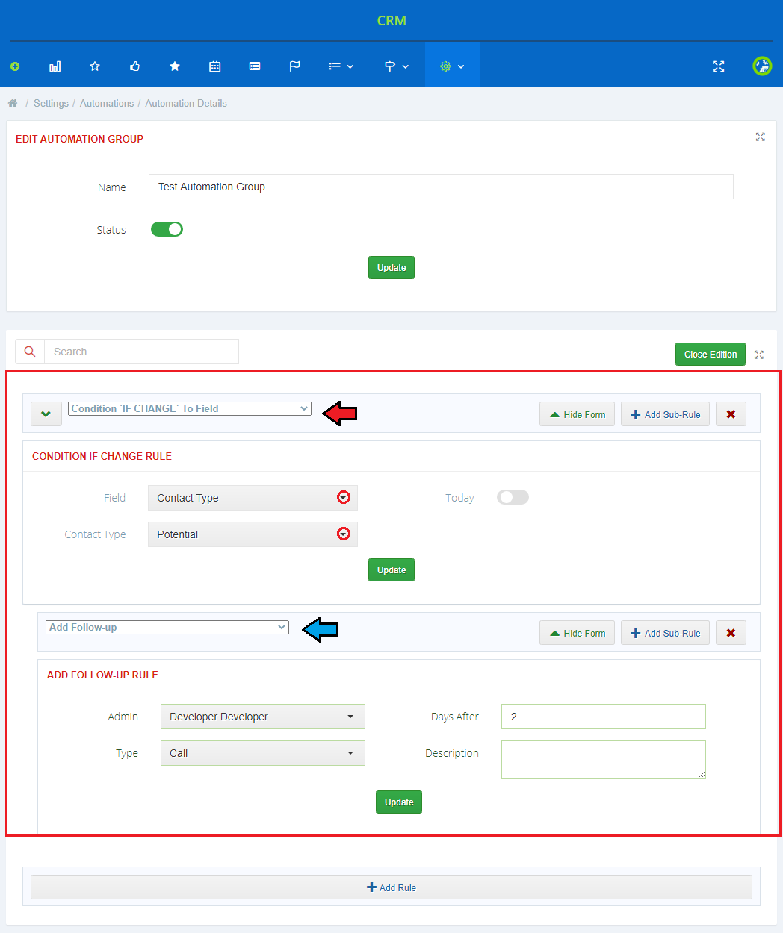
Task: Delete the follow-up rule with red X
Action: (731, 633)
